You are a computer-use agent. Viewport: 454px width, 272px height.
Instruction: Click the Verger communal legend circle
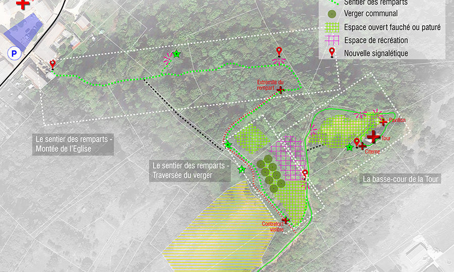[x=331, y=14]
